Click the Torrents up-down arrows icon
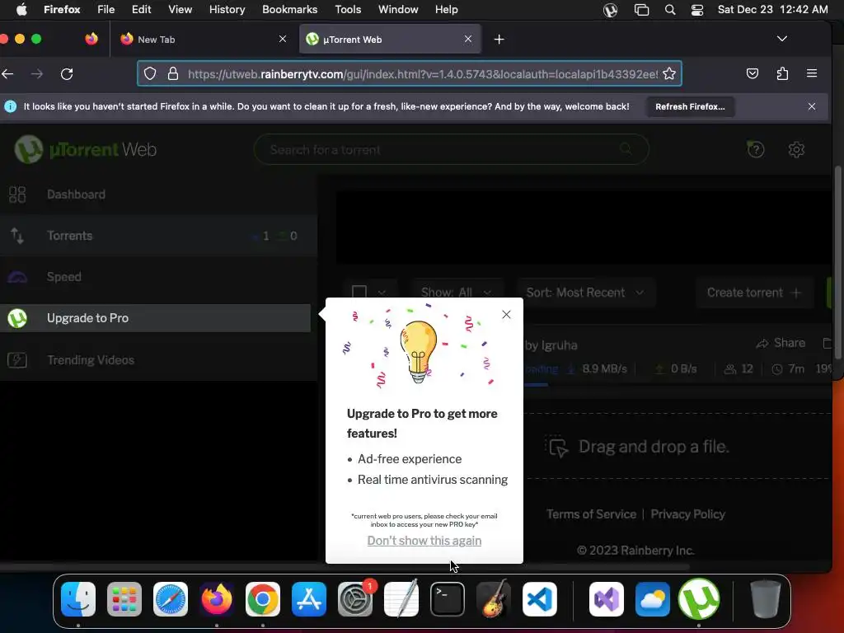The image size is (844, 633). tap(17, 236)
